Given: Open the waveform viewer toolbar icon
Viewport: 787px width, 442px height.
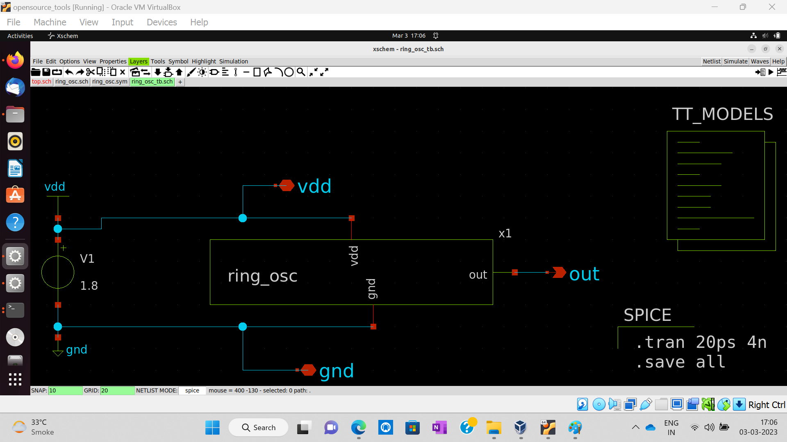Looking at the screenshot, I should 782,72.
